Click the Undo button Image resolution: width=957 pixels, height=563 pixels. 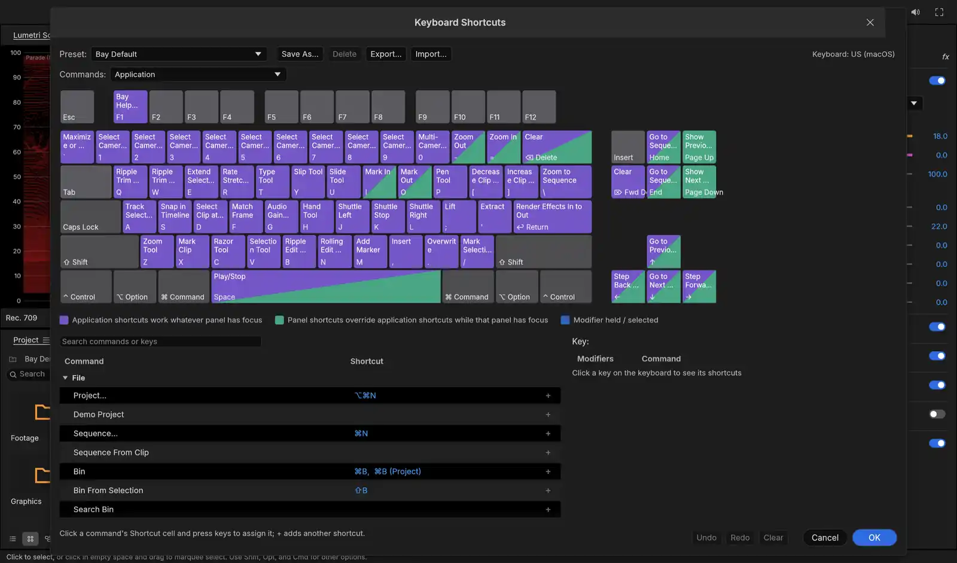point(706,538)
